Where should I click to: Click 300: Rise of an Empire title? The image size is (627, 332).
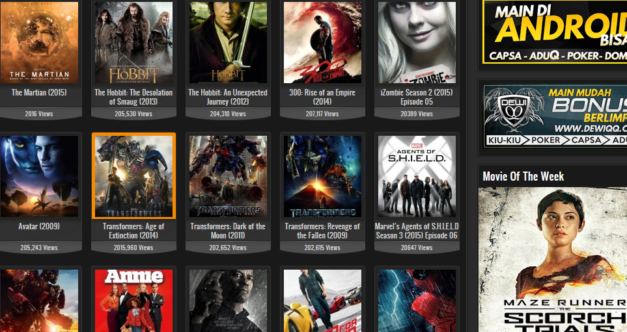tap(322, 97)
